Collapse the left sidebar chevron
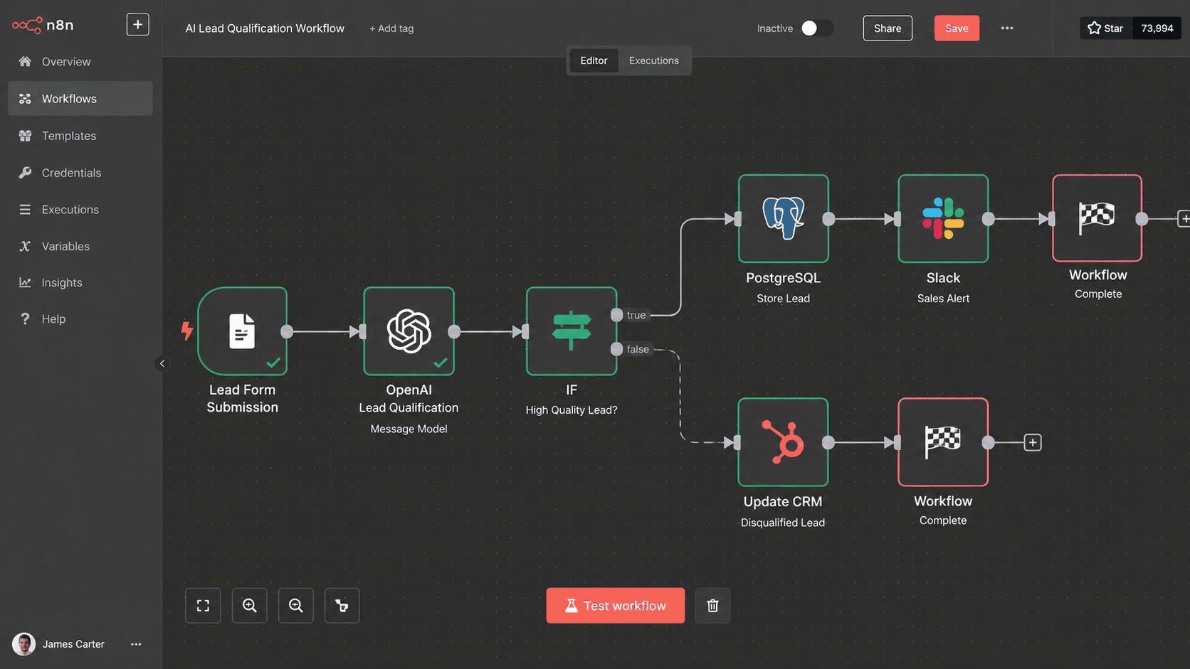 pos(162,363)
